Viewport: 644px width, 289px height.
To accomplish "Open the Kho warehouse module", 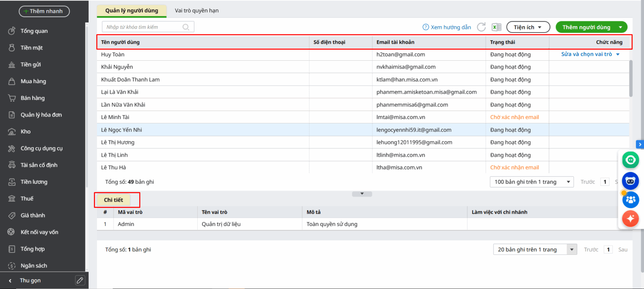I will pyautogui.click(x=25, y=131).
